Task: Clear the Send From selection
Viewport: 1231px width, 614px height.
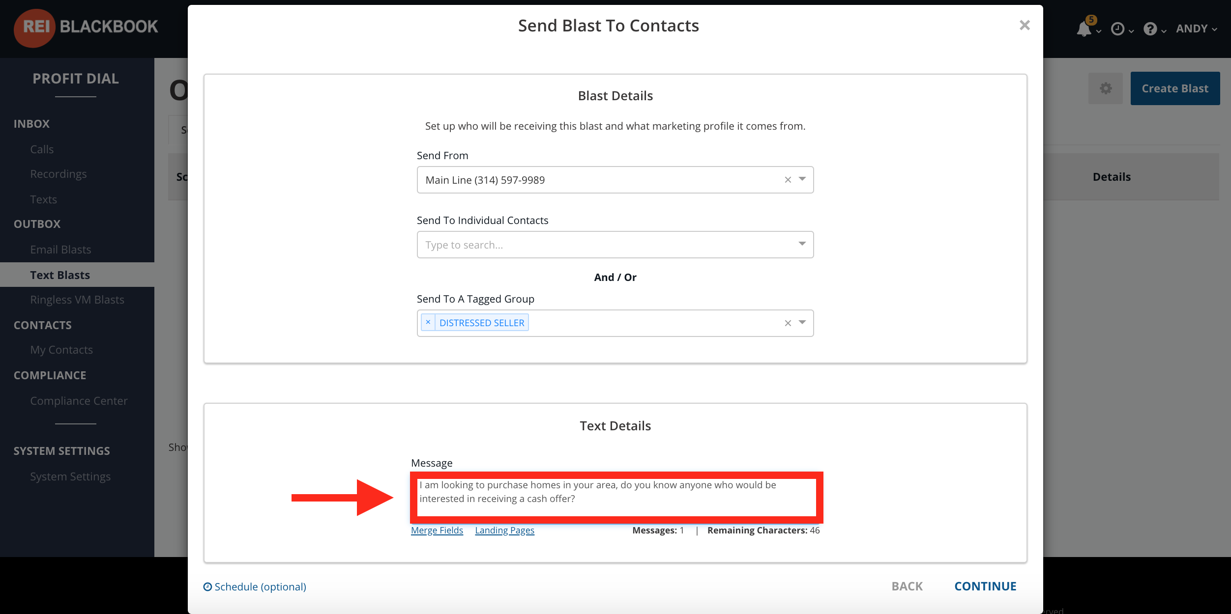Action: point(788,180)
